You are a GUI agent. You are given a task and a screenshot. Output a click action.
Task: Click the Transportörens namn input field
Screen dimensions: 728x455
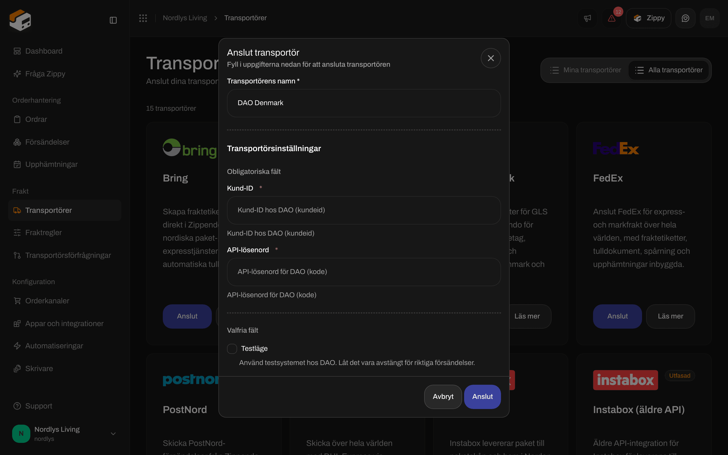[x=364, y=103]
